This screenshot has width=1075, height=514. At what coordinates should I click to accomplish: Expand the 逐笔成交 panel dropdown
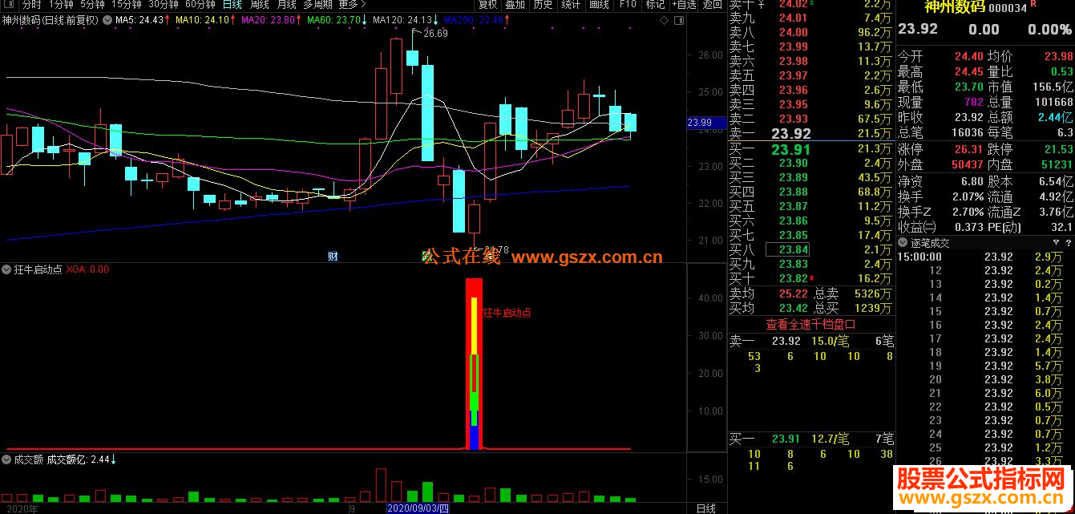(903, 242)
